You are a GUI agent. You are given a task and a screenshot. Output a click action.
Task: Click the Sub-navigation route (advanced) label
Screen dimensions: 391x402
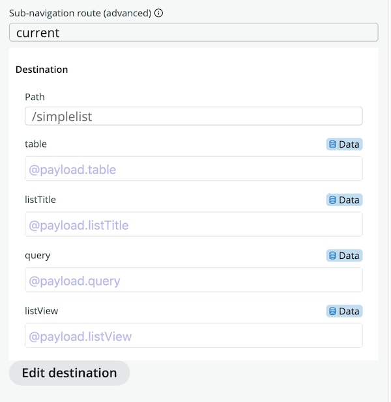coord(80,13)
